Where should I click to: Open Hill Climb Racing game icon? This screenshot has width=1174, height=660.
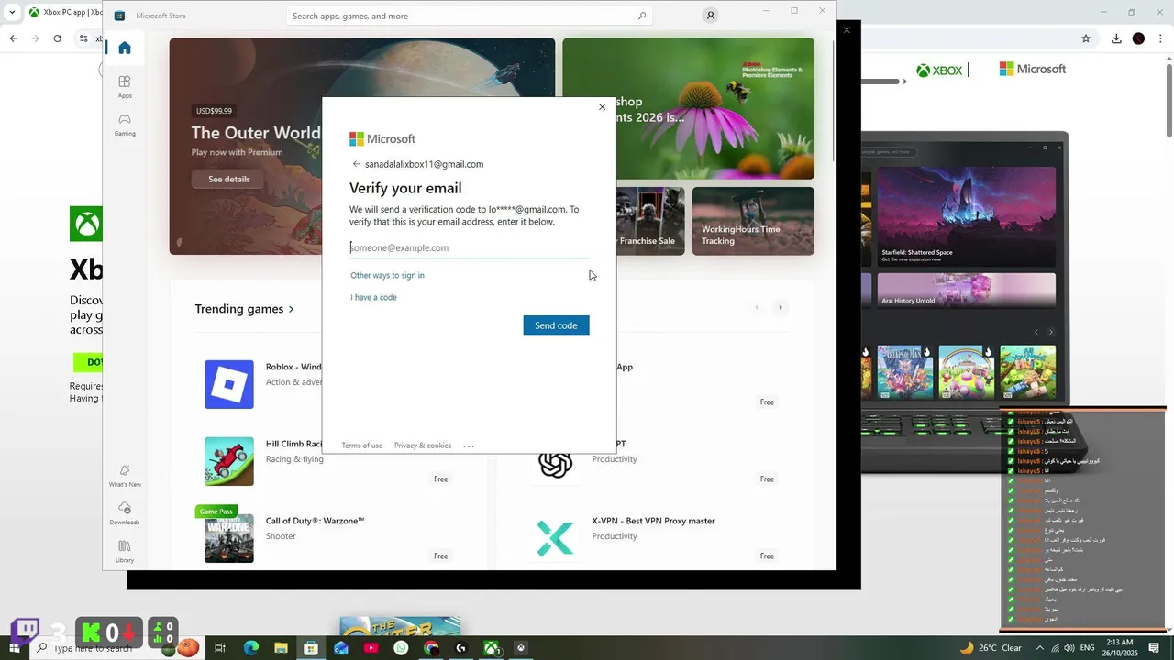(x=229, y=461)
